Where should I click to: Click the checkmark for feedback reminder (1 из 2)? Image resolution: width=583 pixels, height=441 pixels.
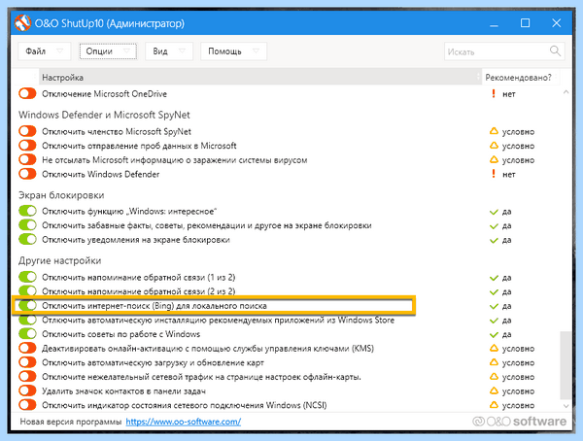pos(494,278)
